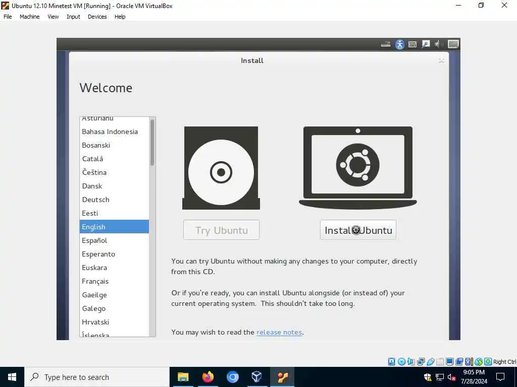Select Català in the language list

click(114, 159)
